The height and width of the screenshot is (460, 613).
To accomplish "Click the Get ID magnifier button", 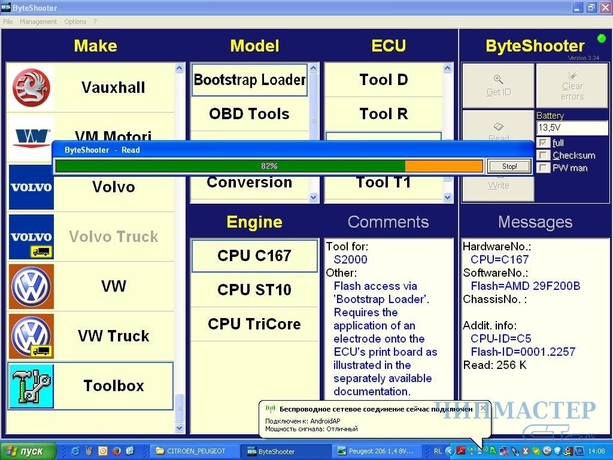I will point(498,86).
